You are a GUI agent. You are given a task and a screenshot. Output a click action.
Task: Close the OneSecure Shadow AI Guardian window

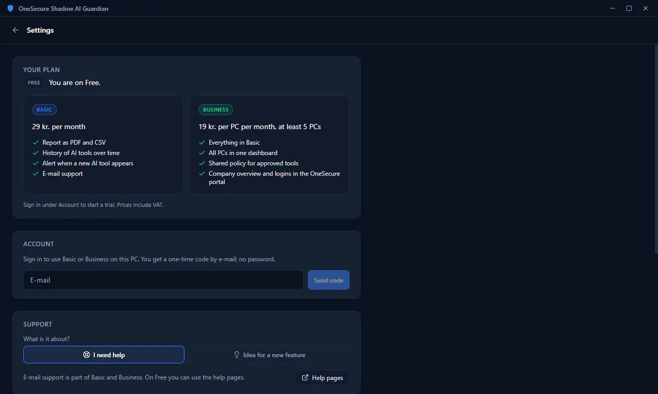(x=646, y=8)
